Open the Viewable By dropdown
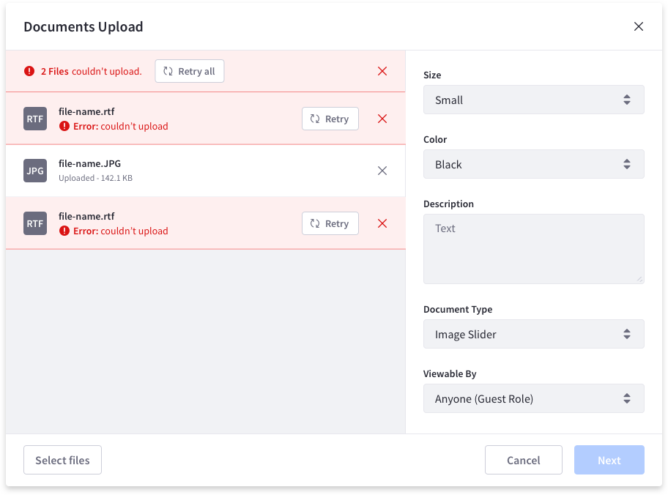This screenshot has height=495, width=668. click(x=533, y=398)
